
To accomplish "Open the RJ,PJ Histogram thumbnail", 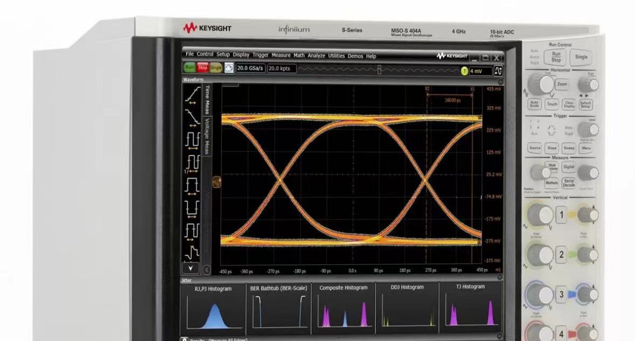I will [x=213, y=308].
